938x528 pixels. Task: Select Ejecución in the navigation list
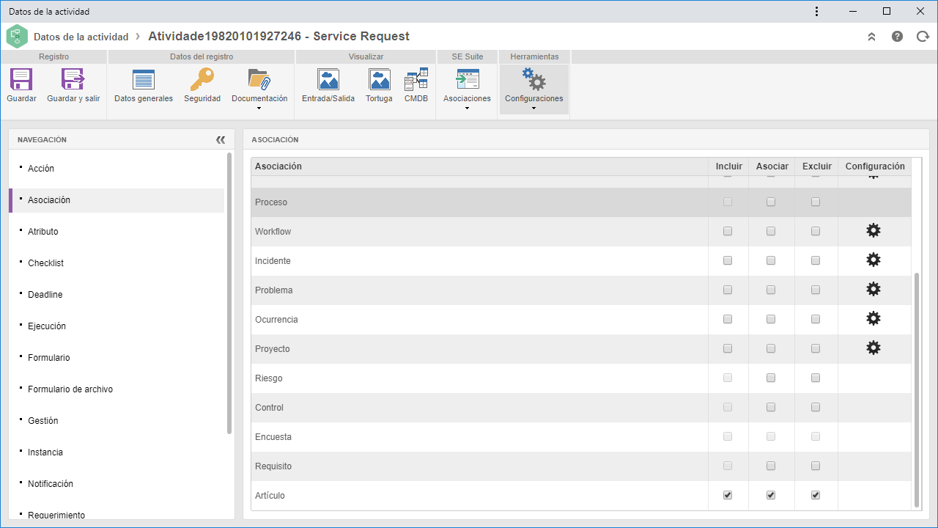(x=117, y=326)
